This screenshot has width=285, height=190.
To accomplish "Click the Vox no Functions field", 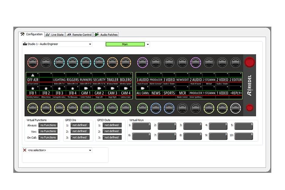I will [48, 131].
